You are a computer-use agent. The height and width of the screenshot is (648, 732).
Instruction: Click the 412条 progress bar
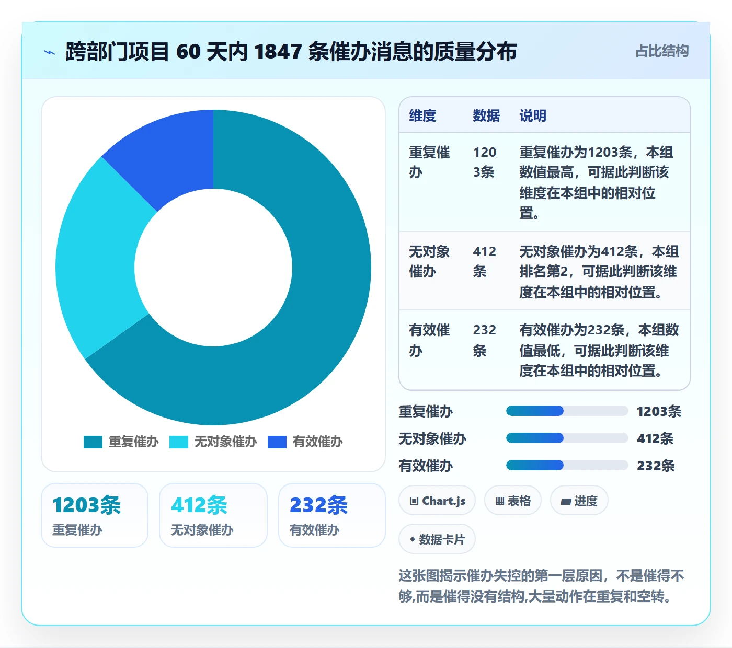coord(567,438)
